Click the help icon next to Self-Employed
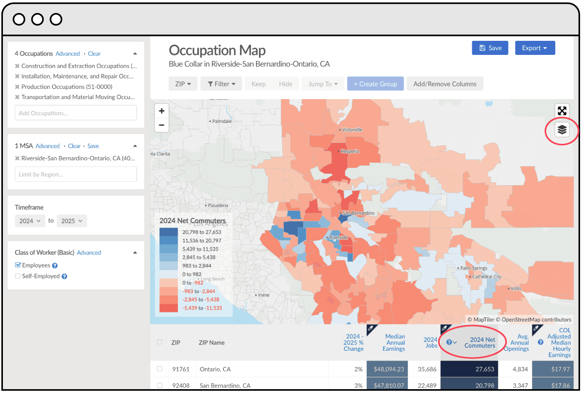The width and height of the screenshot is (583, 395). 64,276
